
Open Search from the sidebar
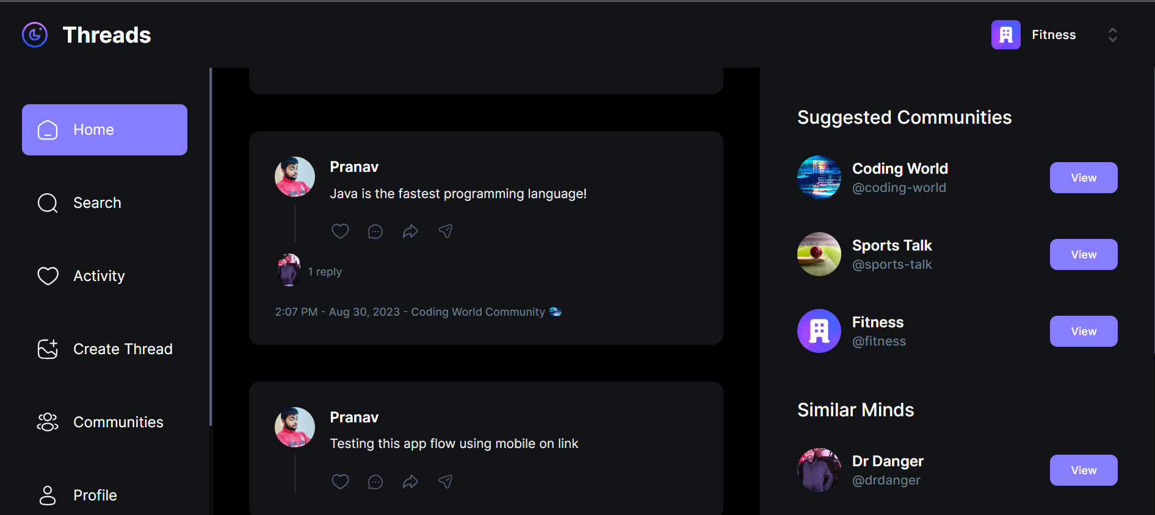(96, 203)
